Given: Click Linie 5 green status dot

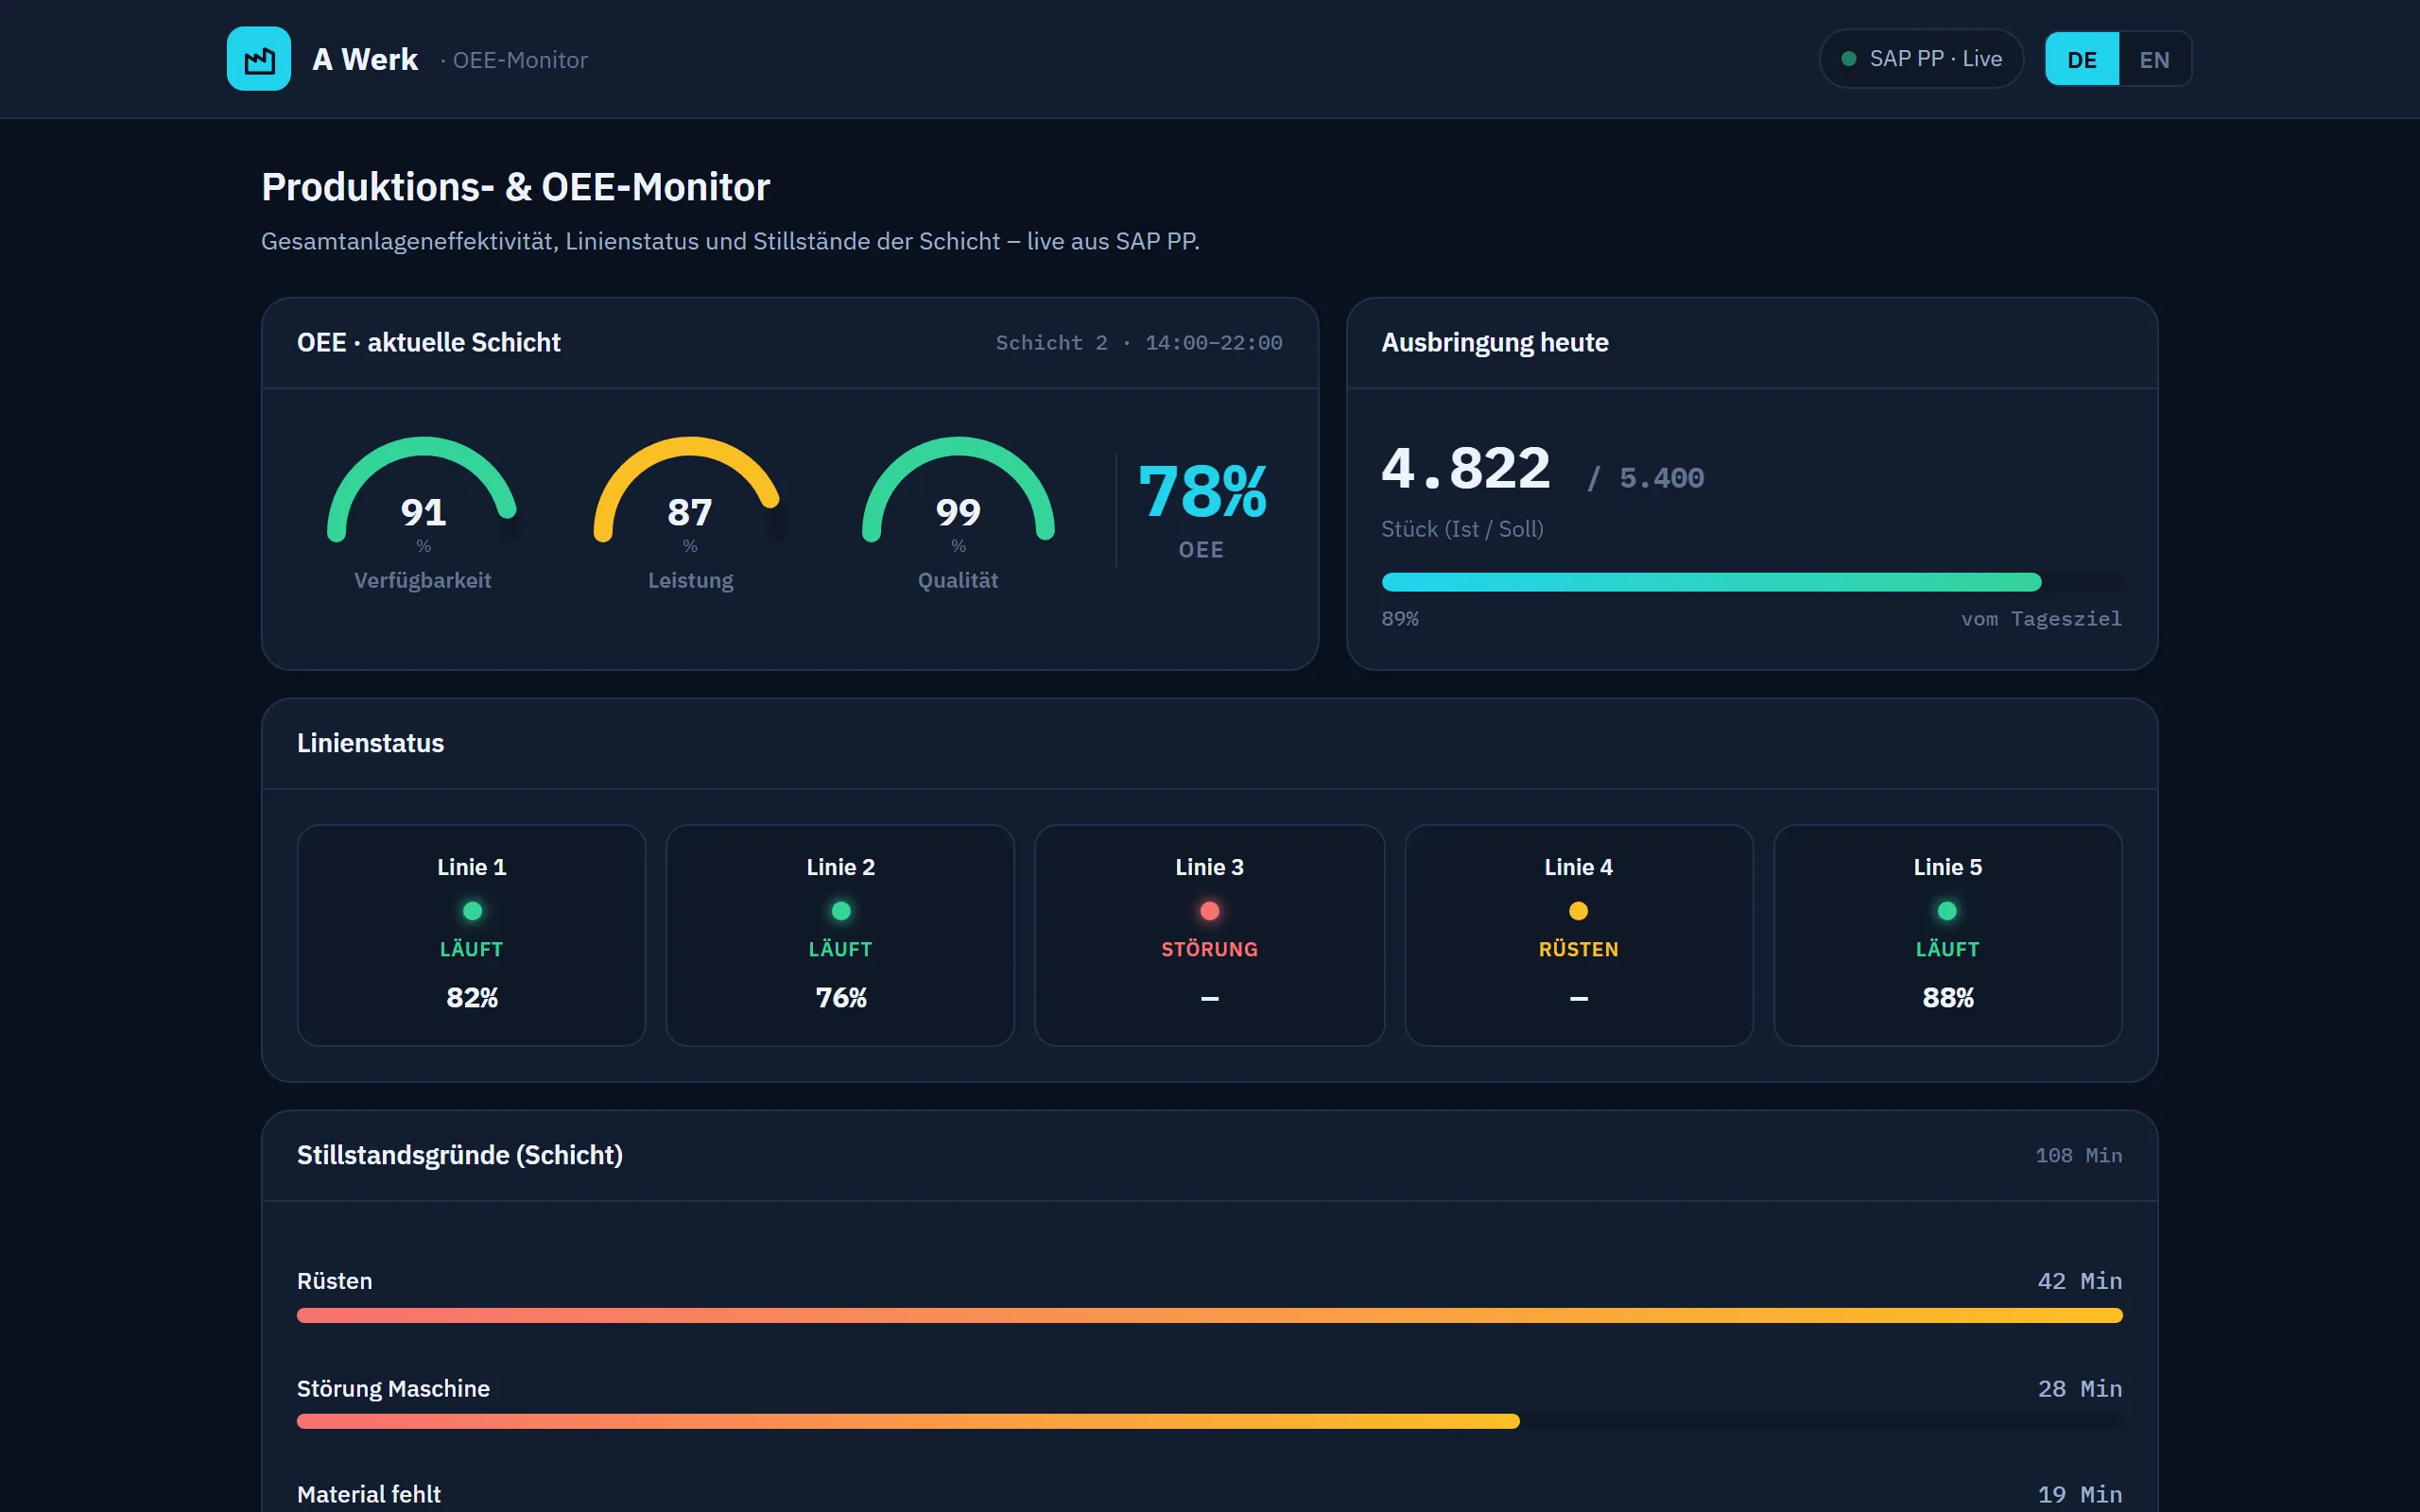Looking at the screenshot, I should [x=1947, y=911].
